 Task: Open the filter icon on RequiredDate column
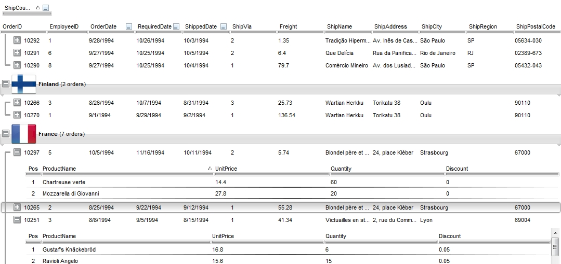176,26
